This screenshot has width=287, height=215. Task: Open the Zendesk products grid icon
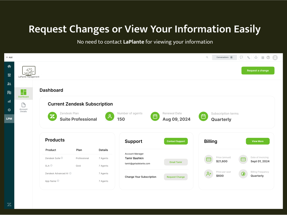coord(263,58)
